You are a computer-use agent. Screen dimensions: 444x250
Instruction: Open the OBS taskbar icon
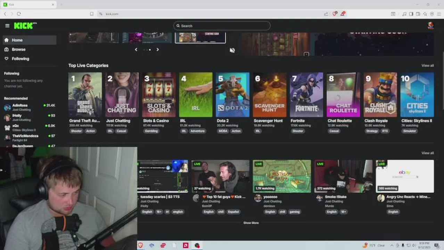(197, 245)
